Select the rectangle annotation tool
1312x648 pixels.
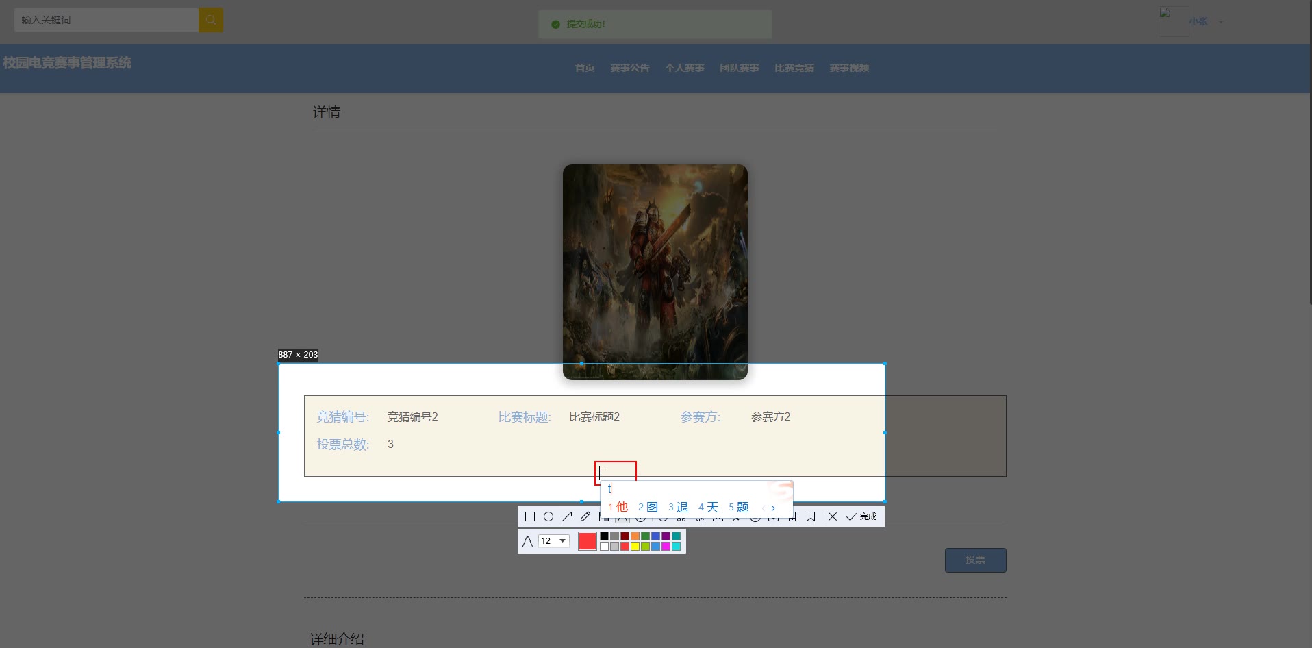[x=529, y=516]
